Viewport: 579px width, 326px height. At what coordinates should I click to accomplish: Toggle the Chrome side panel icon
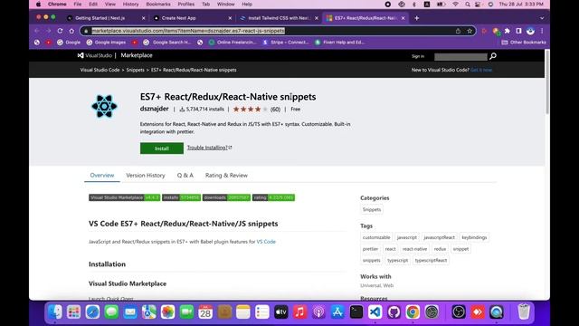pos(518,31)
